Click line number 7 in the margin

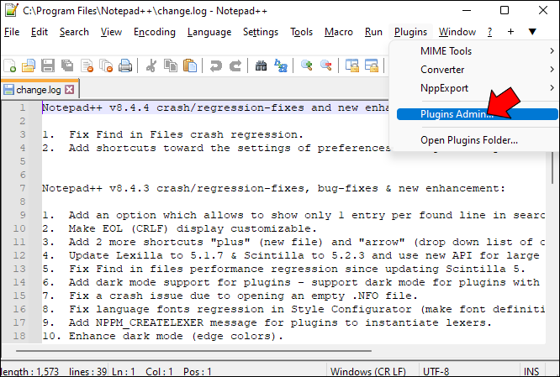(22, 188)
